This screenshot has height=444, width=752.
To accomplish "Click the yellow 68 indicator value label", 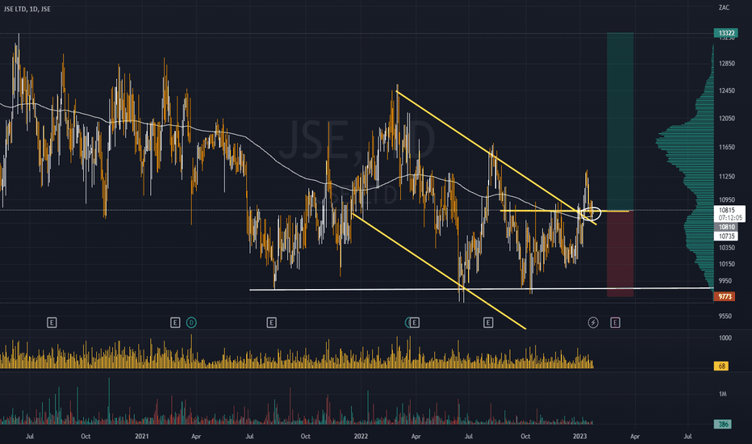I will click(721, 367).
